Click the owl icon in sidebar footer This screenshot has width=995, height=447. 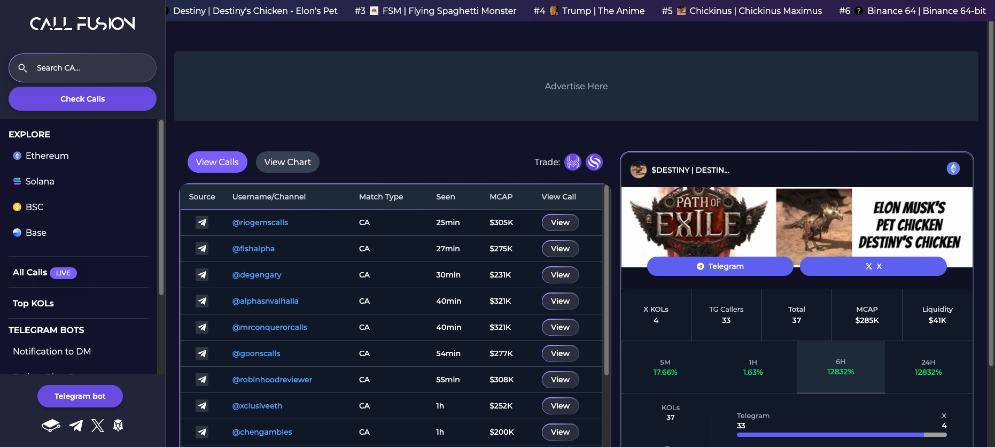point(118,426)
